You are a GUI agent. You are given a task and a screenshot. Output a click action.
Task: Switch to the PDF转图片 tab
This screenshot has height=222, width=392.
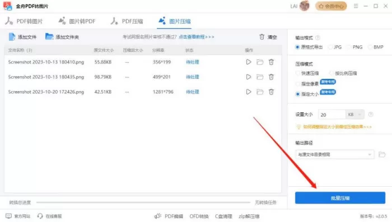pos(24,21)
